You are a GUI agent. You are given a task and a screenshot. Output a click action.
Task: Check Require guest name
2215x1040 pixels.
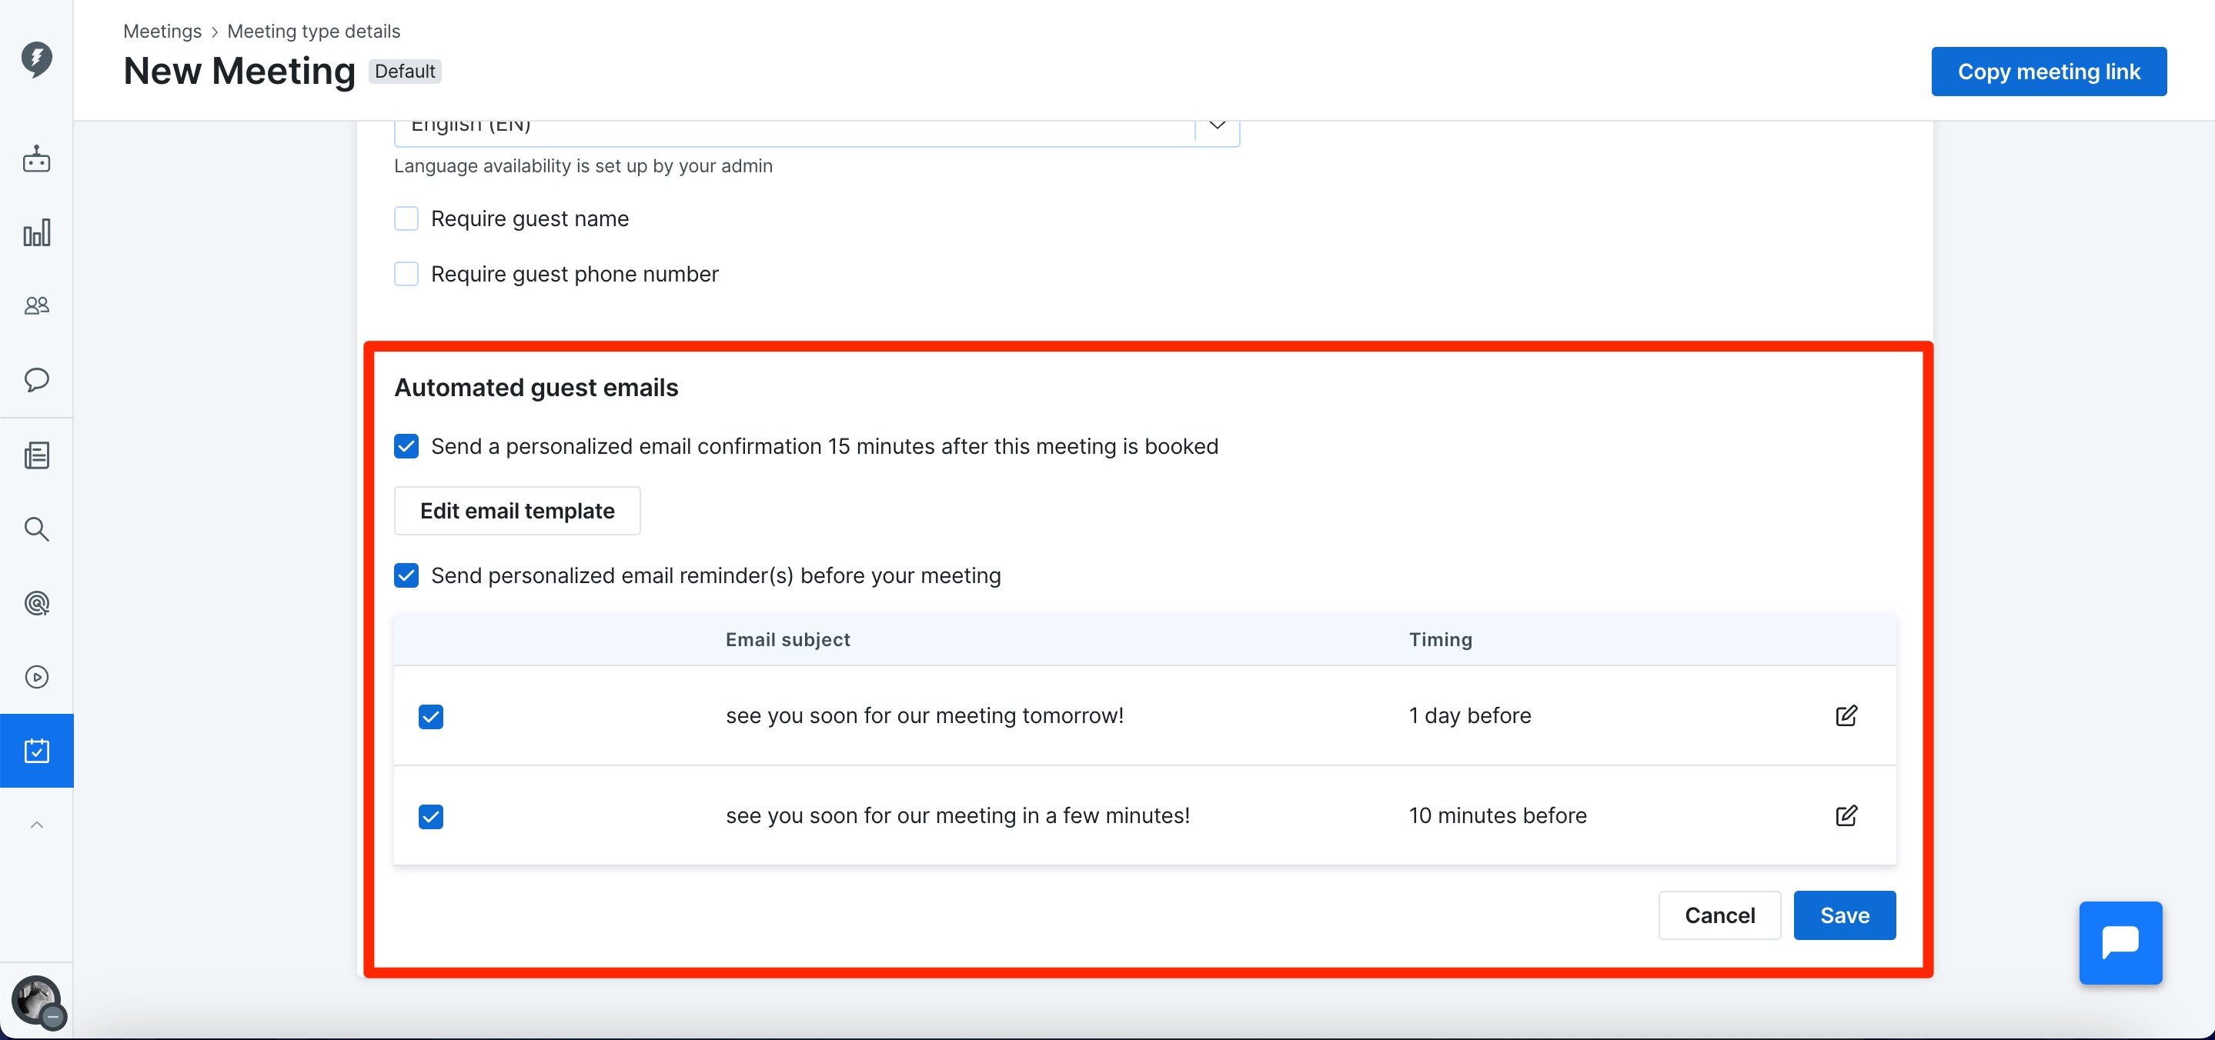tap(406, 218)
